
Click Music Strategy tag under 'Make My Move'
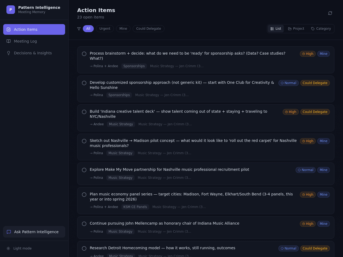(x=120, y=178)
